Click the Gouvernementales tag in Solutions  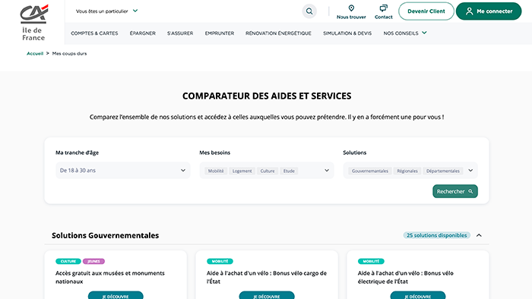(x=370, y=171)
